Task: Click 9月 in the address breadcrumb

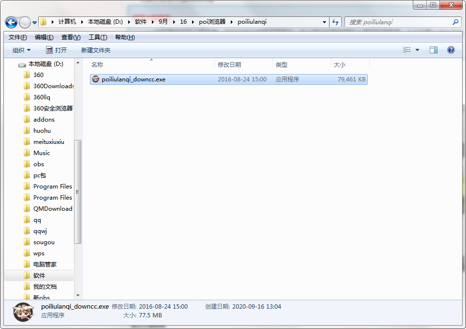Action: click(x=163, y=22)
